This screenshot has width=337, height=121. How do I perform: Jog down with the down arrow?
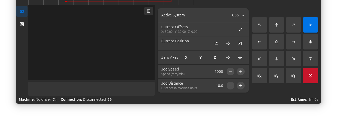(276, 59)
